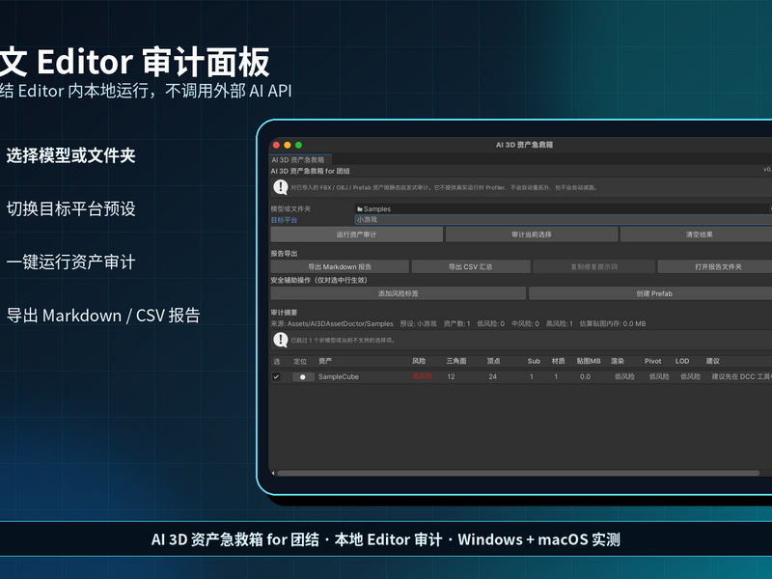Screen dimensions: 772x579
Task: Click the horizontal scrollbar at panel bottom
Action: pos(518,473)
